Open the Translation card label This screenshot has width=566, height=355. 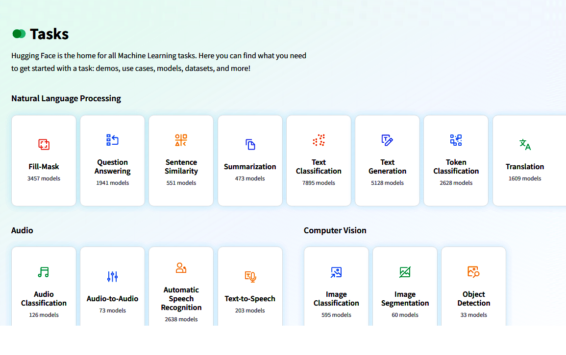pyautogui.click(x=525, y=167)
